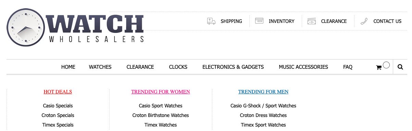Click Casio G-Shock / Sport Watches link
The image size is (412, 131).
(263, 106)
